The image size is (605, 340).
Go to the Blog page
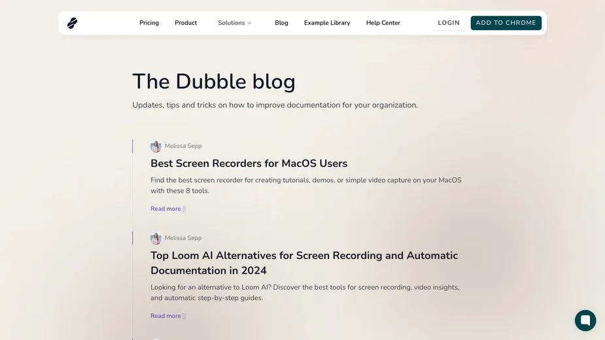(x=281, y=23)
